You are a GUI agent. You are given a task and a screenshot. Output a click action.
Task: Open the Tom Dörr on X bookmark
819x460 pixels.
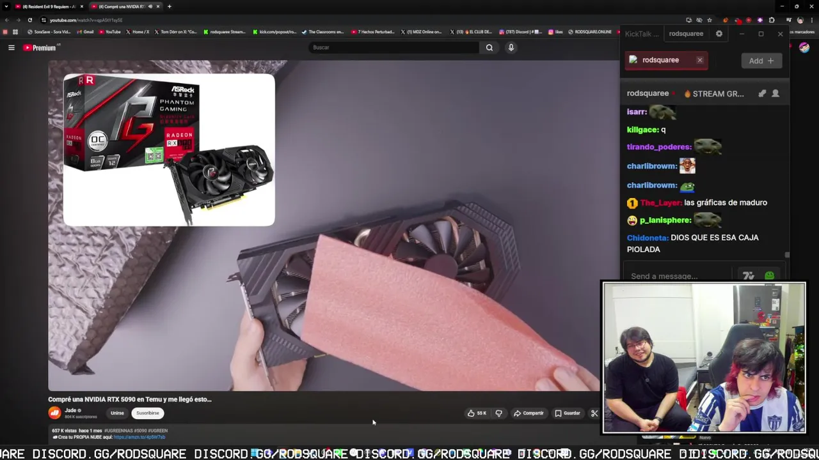176,32
